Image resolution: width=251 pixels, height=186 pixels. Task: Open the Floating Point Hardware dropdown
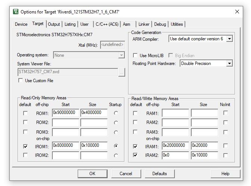[x=229, y=63]
